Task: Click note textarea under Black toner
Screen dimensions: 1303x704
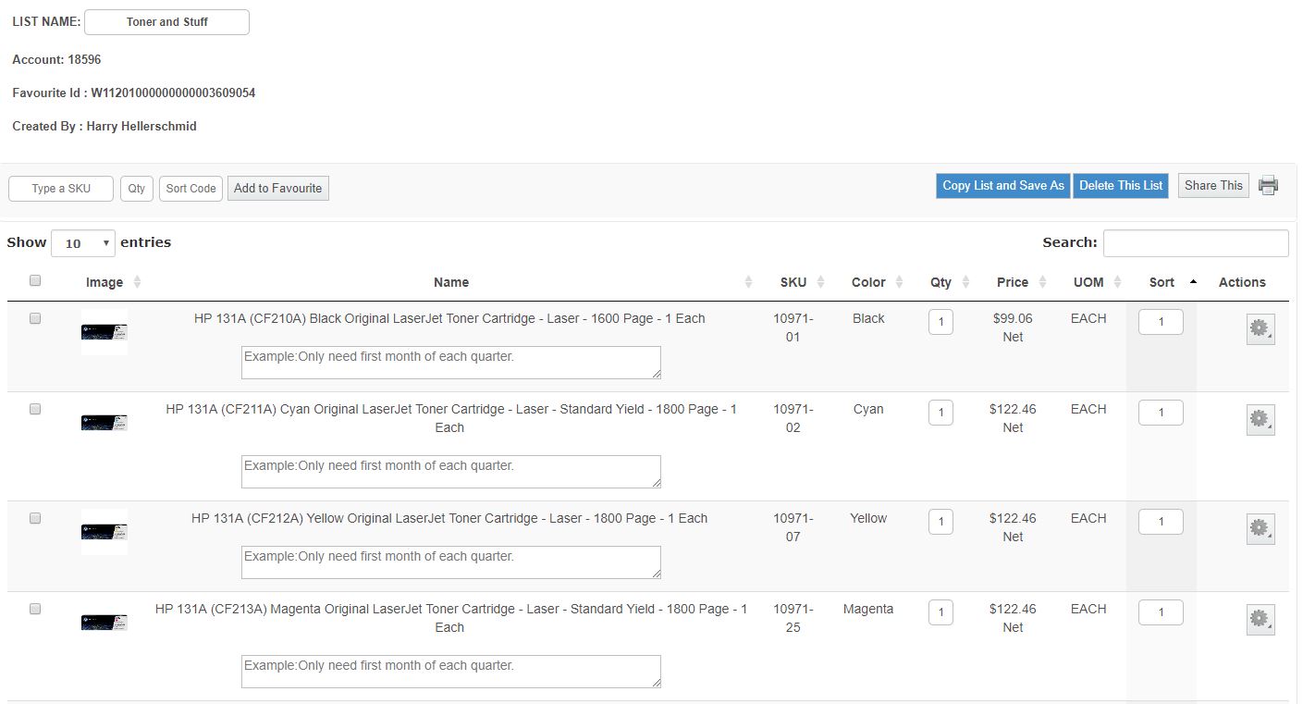Action: (x=451, y=363)
